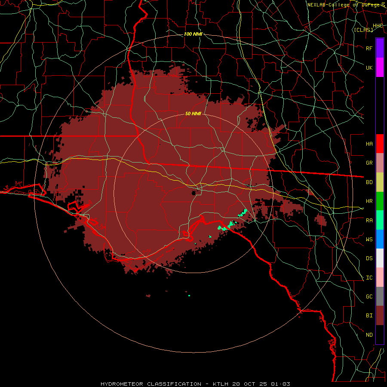The width and height of the screenshot is (387, 387).
Task: Click the HR green legend swatch
Action: pyautogui.click(x=380, y=201)
